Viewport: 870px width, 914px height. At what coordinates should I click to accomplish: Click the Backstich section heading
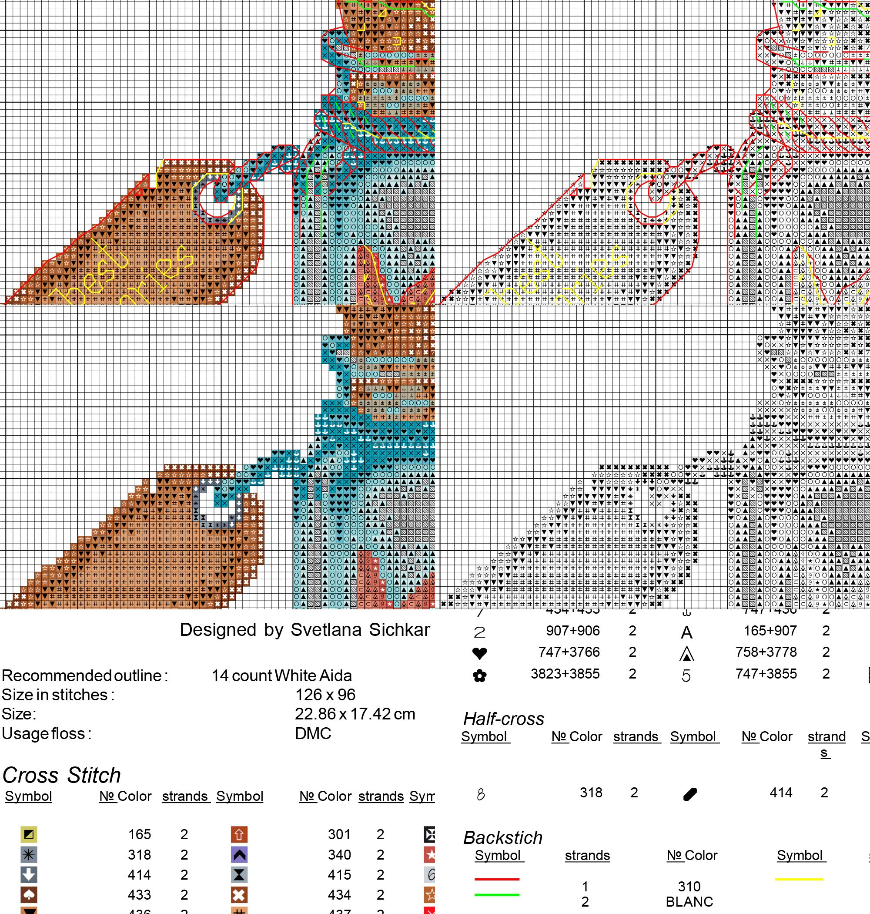click(503, 837)
